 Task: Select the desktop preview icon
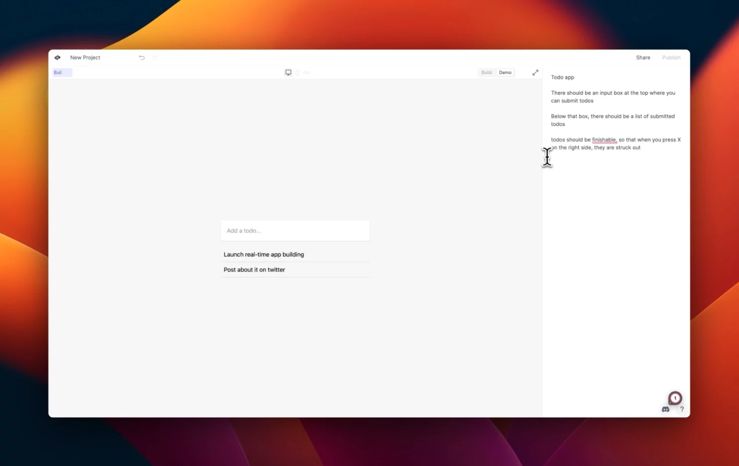coord(288,72)
